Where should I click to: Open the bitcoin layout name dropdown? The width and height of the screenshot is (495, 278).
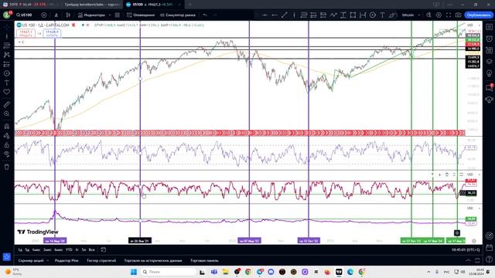(411, 15)
